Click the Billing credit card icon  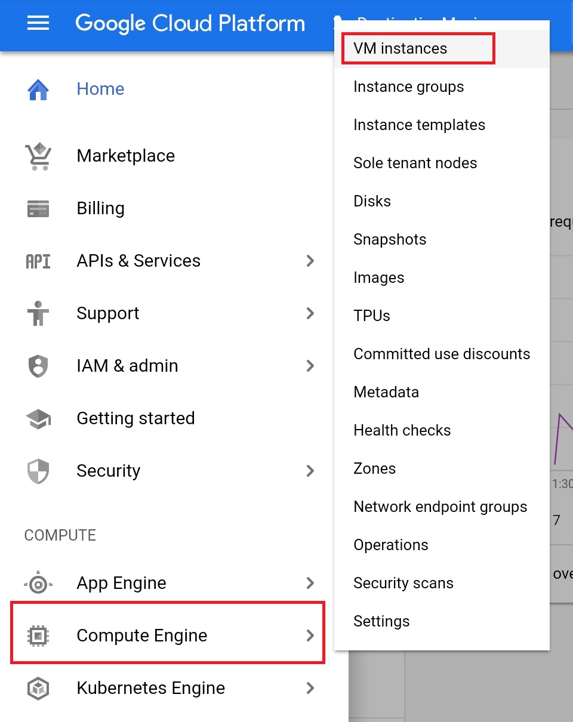click(x=38, y=209)
